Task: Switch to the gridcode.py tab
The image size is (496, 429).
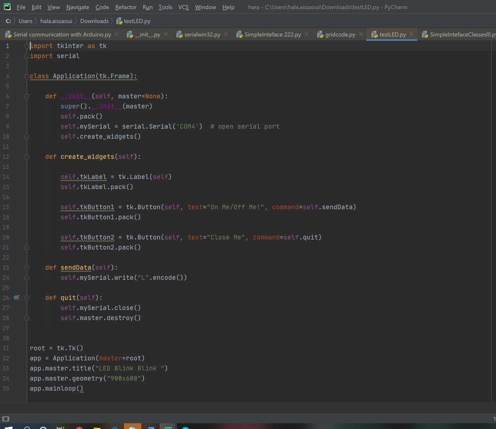Action: [340, 35]
